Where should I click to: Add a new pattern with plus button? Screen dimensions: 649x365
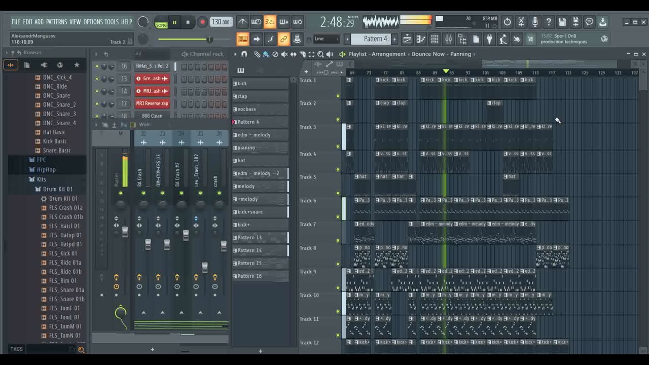pos(394,39)
